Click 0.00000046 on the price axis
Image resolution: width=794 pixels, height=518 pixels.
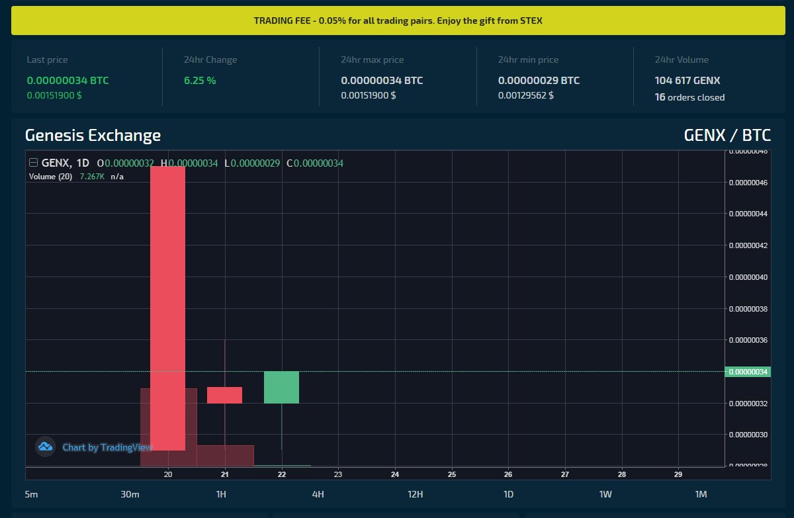point(748,182)
